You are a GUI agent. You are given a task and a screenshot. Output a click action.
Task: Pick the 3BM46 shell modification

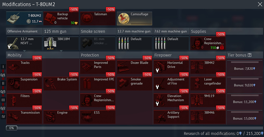coord(208,117)
